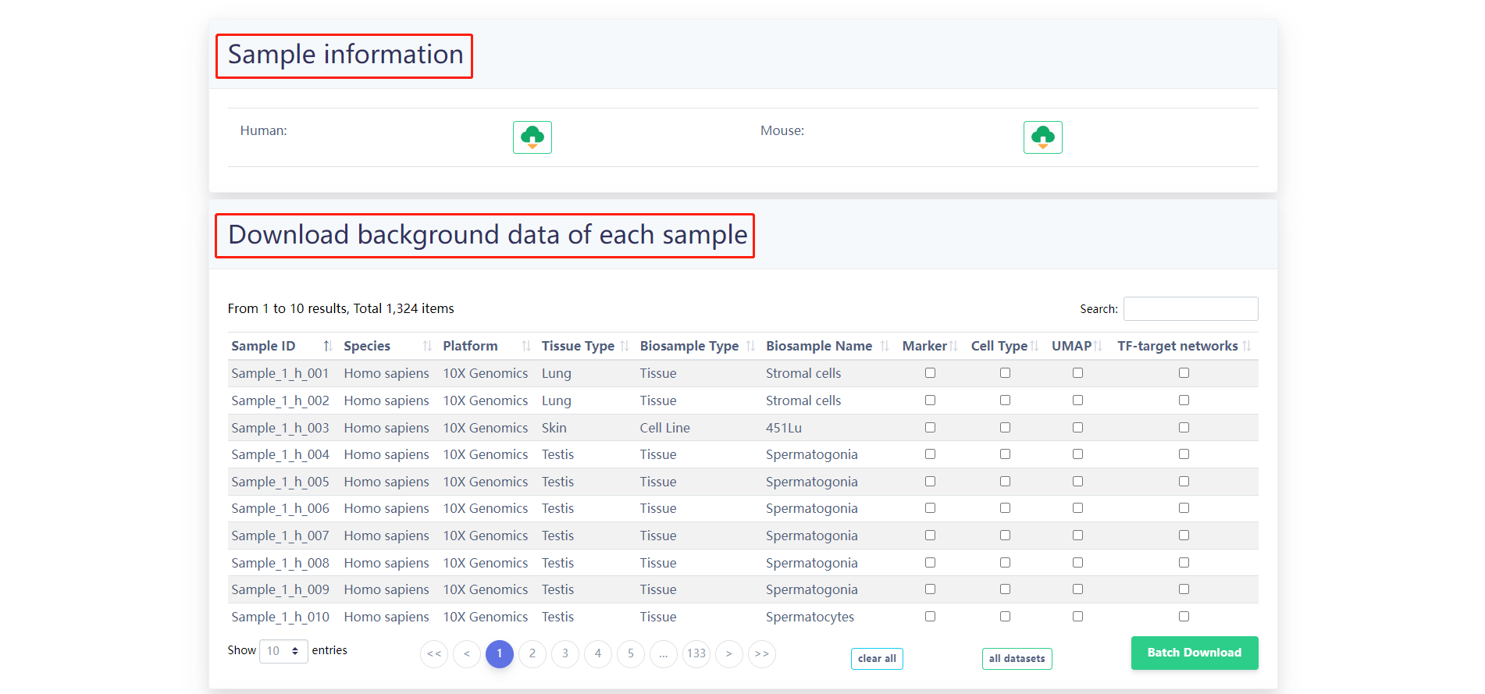Download Mouse sample information via cloud icon
This screenshot has height=694, width=1485.
[1043, 137]
